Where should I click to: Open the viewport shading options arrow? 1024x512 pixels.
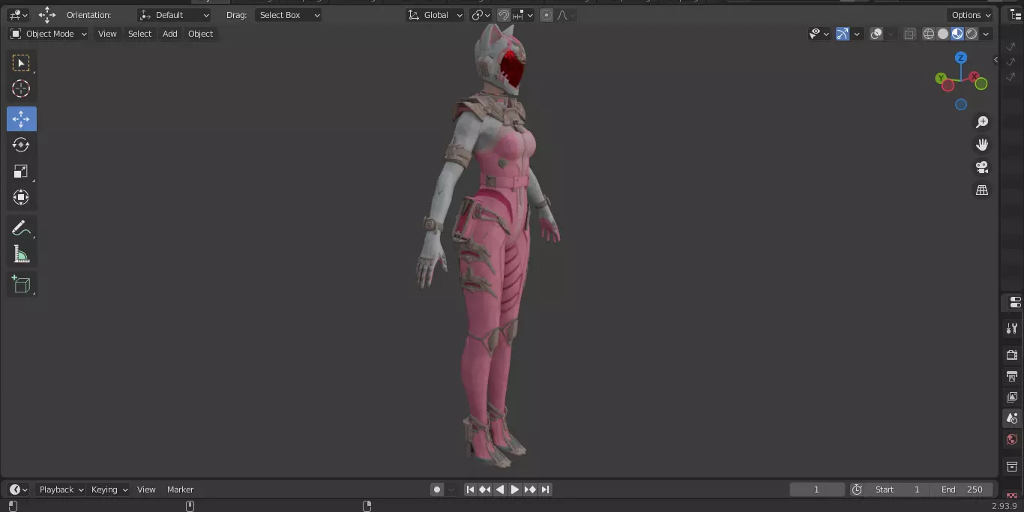[x=987, y=34]
